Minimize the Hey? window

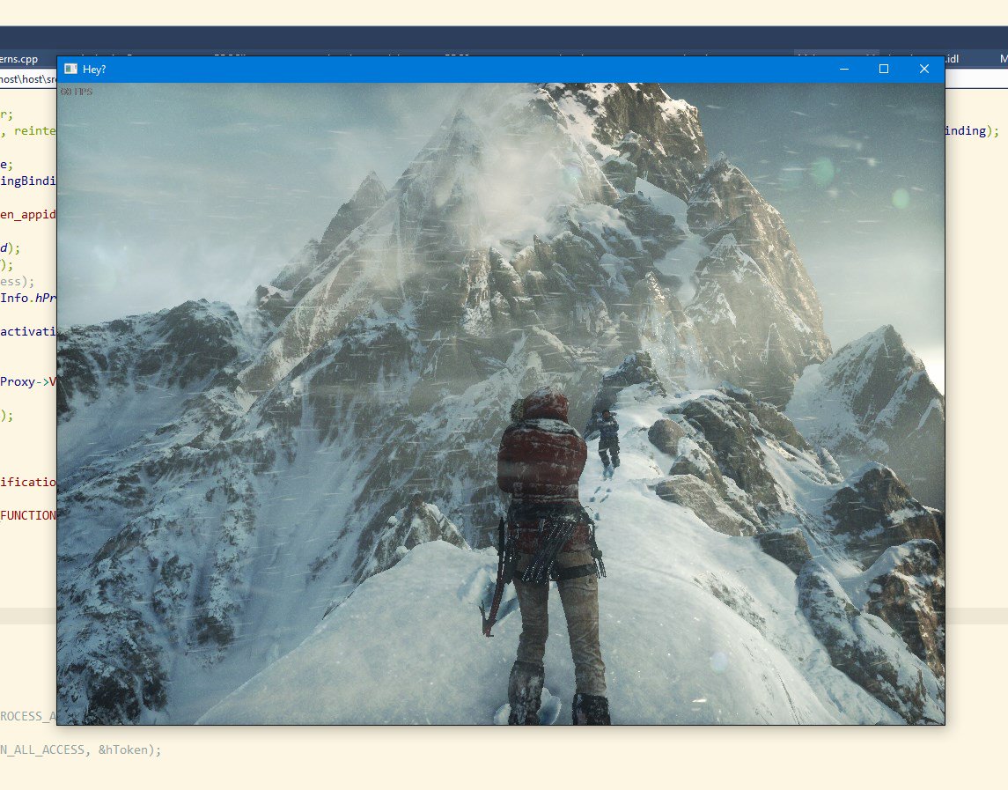click(x=844, y=69)
